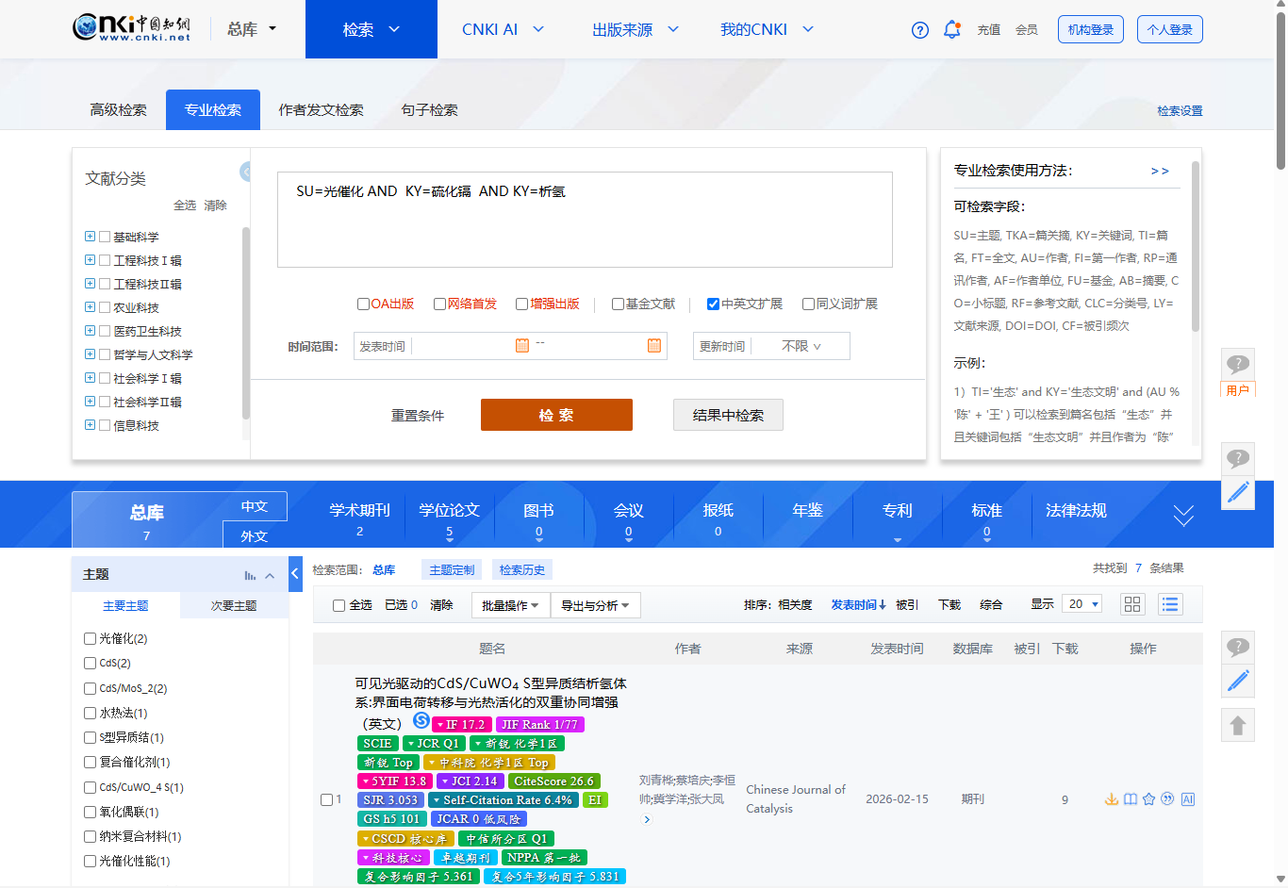Click the back-to-top arrow icon
Image resolution: width=1288 pixels, height=888 pixels.
pyautogui.click(x=1238, y=725)
